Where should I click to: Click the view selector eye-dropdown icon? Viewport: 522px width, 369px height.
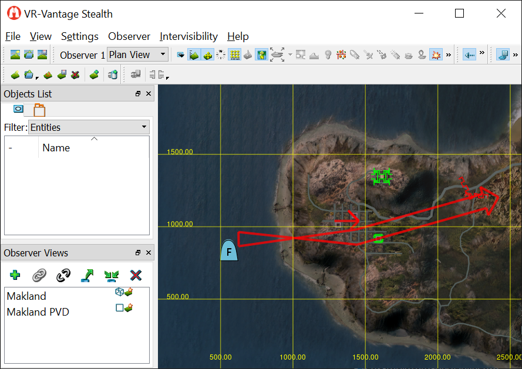pyautogui.click(x=180, y=55)
